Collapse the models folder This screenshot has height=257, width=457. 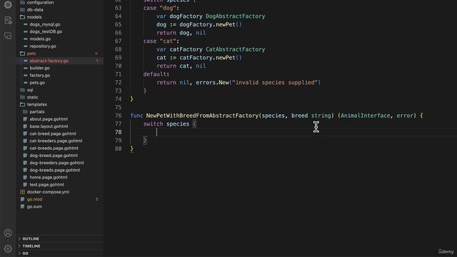(x=34, y=17)
